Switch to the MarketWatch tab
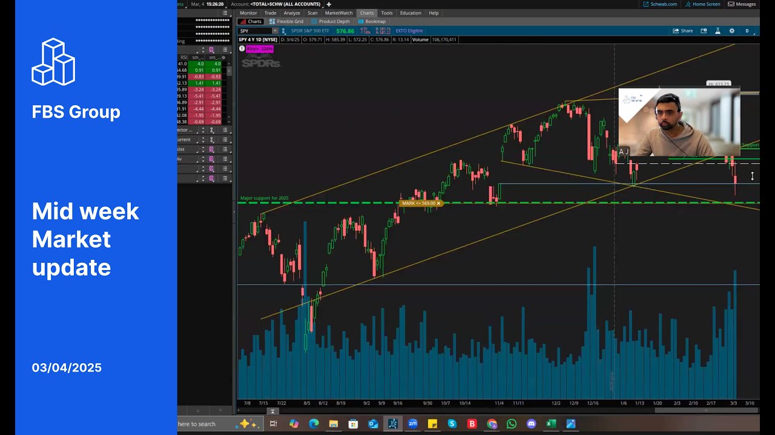 click(x=338, y=13)
